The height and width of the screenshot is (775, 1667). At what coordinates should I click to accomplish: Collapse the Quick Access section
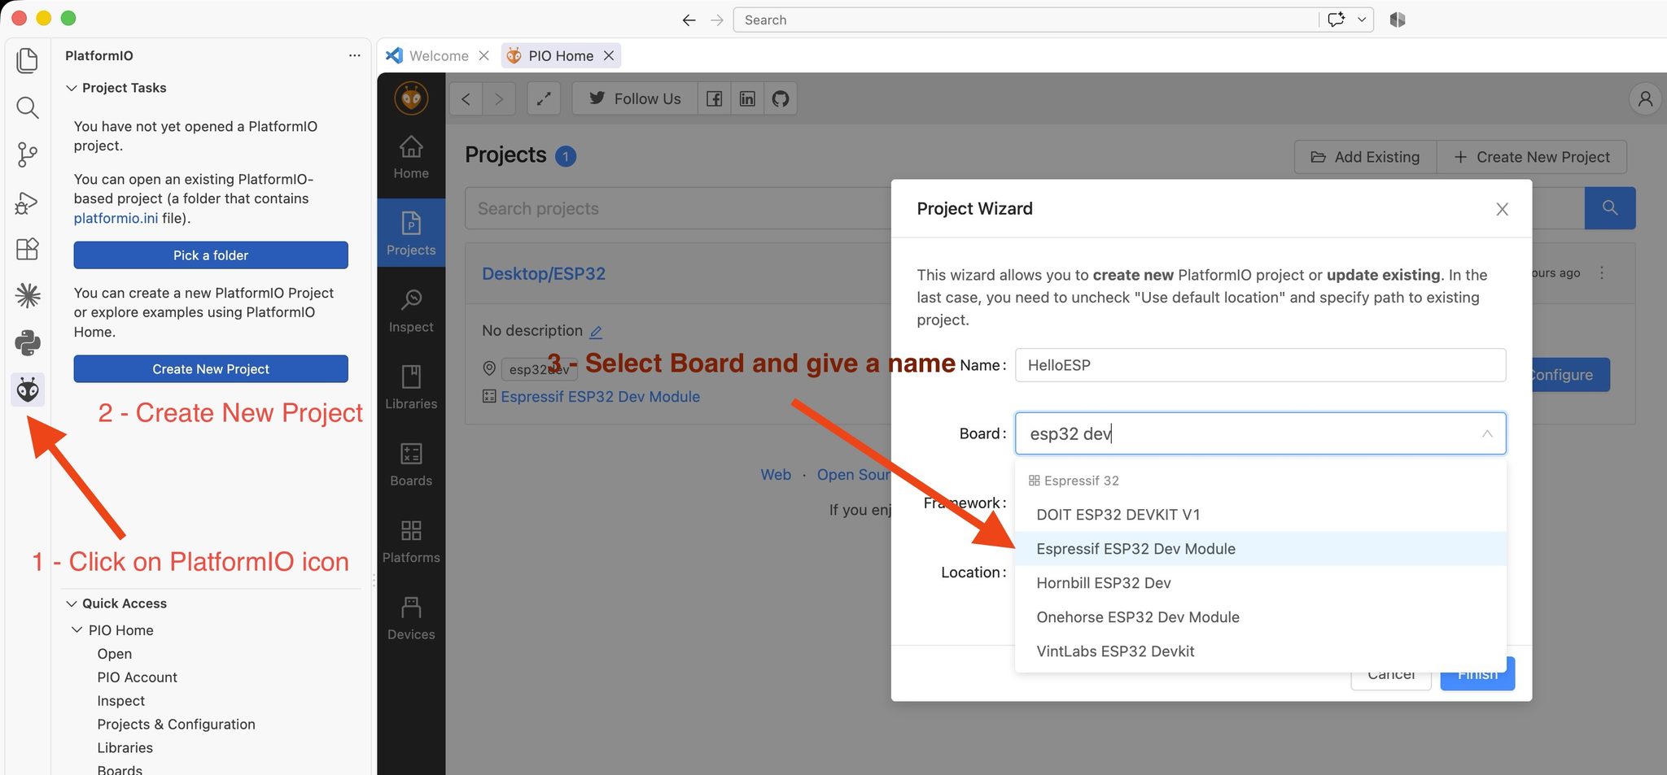(x=72, y=603)
